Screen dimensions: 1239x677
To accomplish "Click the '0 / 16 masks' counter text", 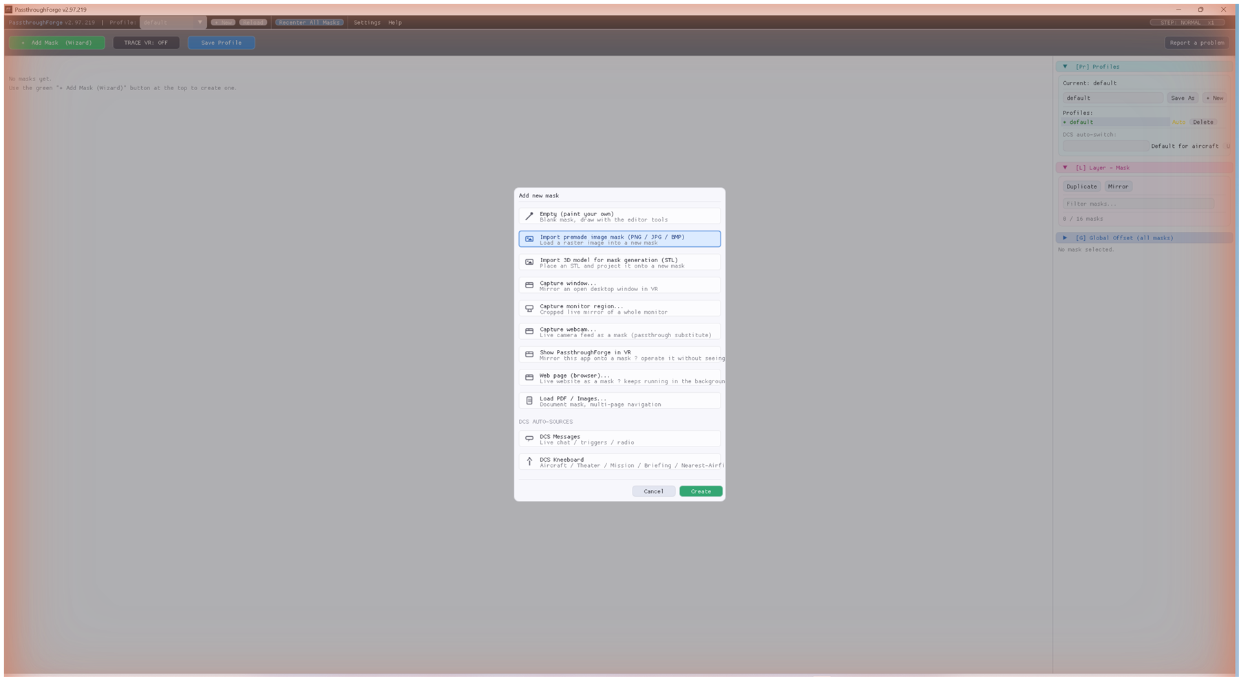I will (x=1083, y=219).
